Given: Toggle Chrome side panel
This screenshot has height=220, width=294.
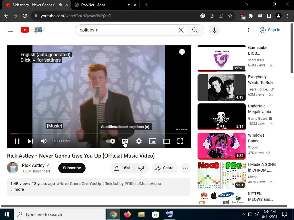Looking at the screenshot, I should [x=269, y=16].
